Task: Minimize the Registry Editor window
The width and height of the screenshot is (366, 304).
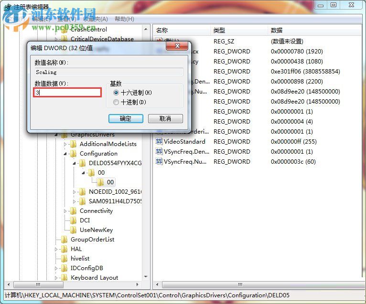Action: (321, 5)
